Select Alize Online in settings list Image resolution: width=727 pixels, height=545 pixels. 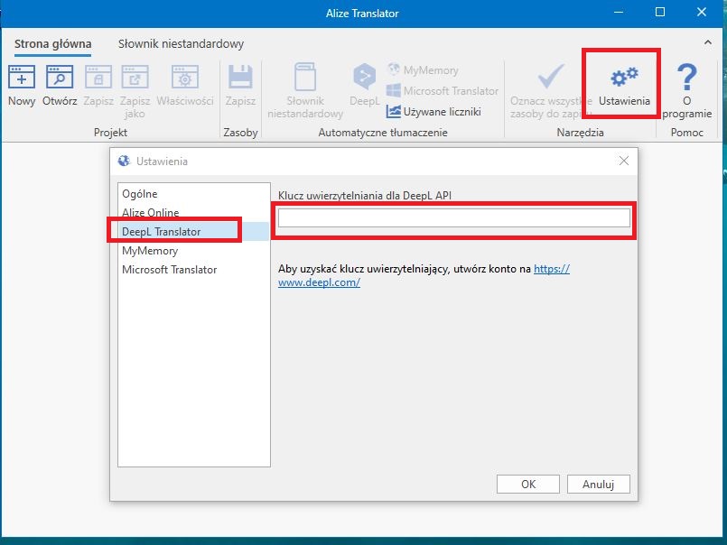pos(194,213)
